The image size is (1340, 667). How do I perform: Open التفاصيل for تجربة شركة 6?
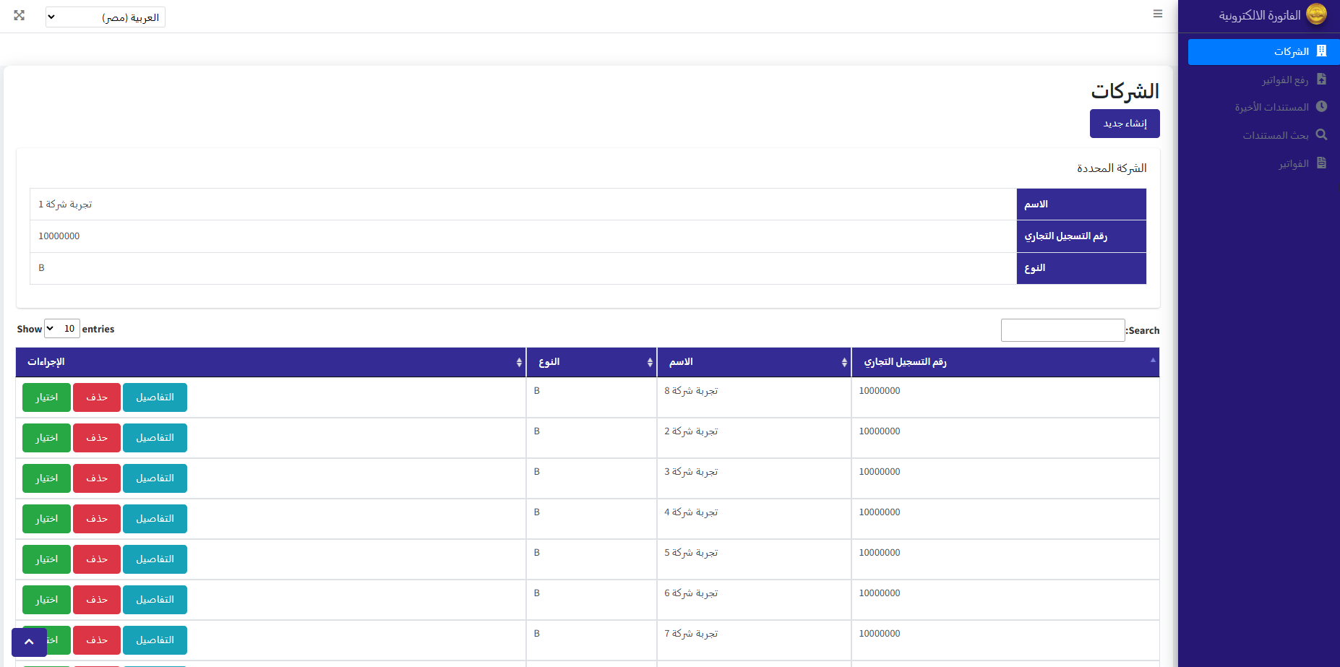(x=155, y=600)
